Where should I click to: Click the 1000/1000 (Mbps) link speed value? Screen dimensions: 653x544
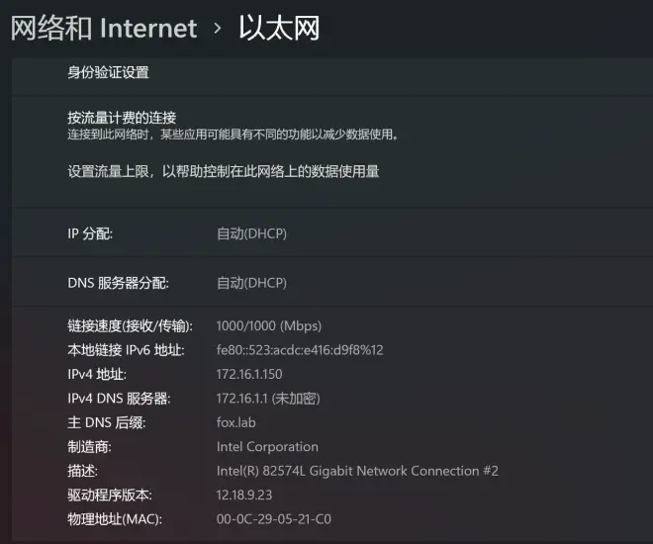269,325
